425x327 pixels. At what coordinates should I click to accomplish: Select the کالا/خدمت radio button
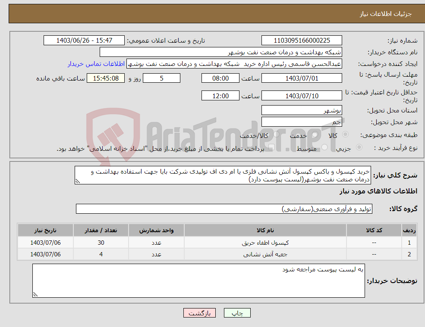click(276, 134)
